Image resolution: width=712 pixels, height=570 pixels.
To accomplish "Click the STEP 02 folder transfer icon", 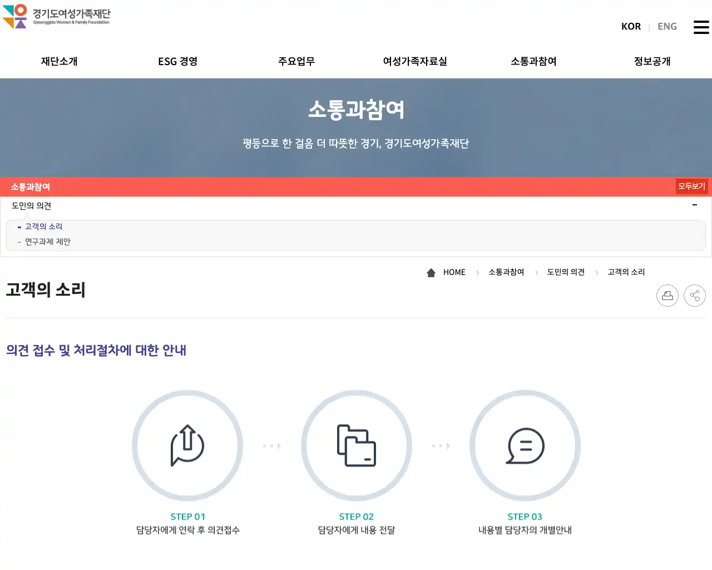I will [357, 445].
